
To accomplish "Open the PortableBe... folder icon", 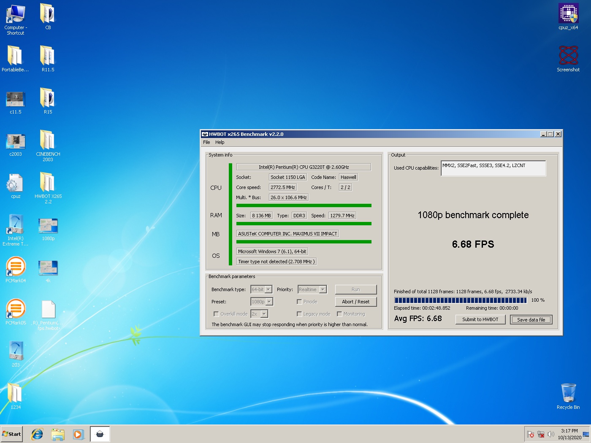I will [15, 59].
